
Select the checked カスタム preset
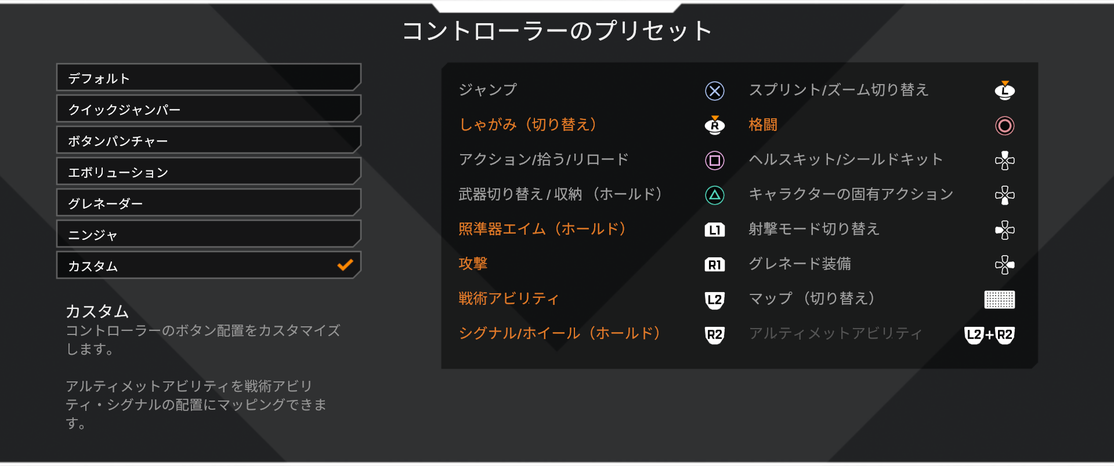[209, 265]
